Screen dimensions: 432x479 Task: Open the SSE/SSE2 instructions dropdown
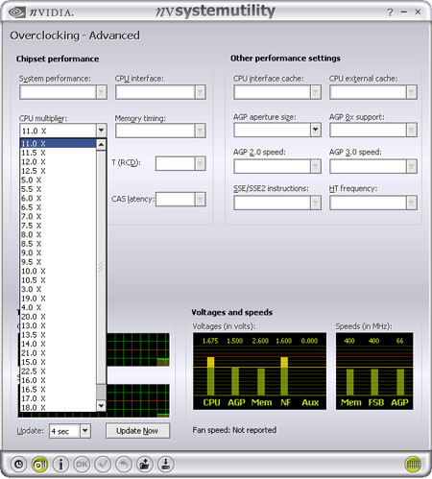click(x=277, y=203)
